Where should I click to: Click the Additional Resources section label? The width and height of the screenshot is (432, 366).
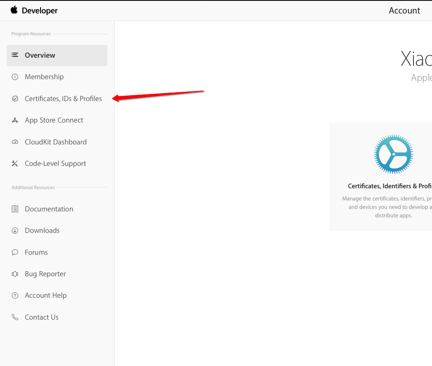pyautogui.click(x=33, y=187)
